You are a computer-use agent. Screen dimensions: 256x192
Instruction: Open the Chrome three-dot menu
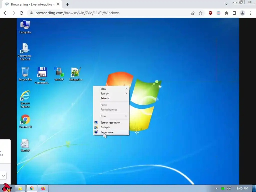pyautogui.click(x=250, y=13)
